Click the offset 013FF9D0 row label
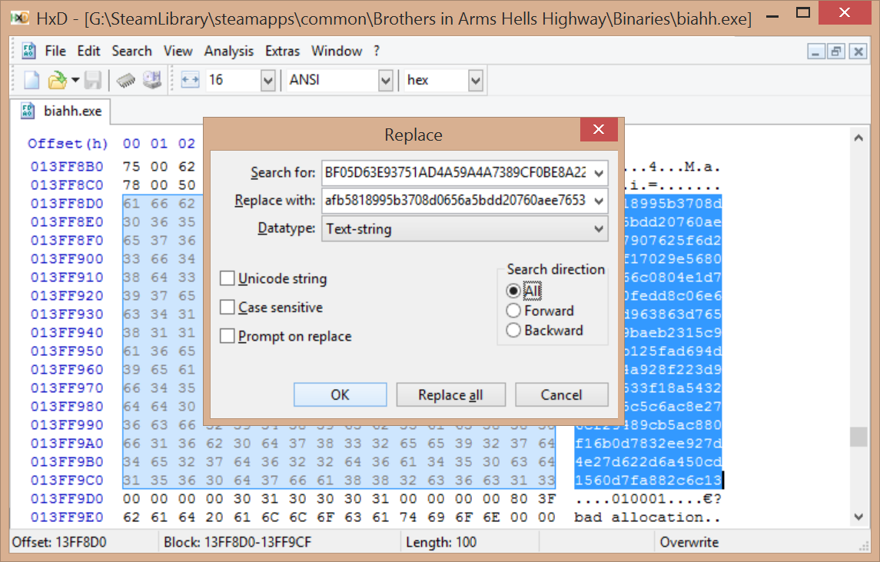The image size is (880, 562). [x=67, y=498]
